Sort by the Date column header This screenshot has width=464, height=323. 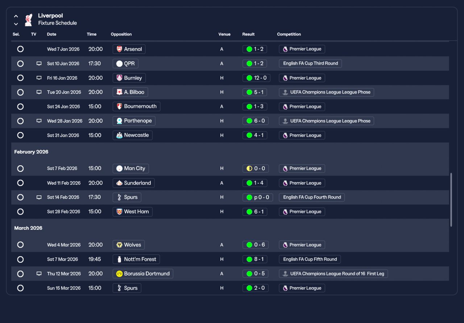[x=52, y=34]
